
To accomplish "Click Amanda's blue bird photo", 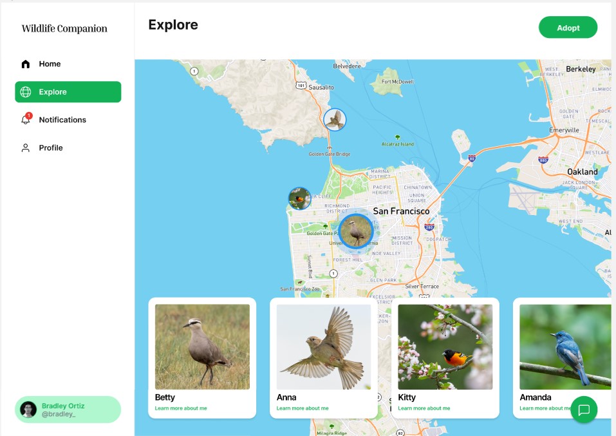I will coord(565,346).
